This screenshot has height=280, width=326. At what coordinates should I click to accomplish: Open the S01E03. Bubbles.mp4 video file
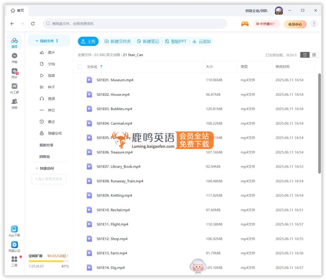[114, 109]
